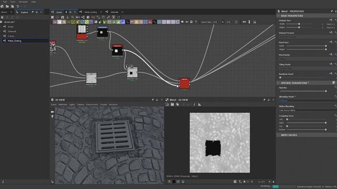Toggle Pixel Size inheritance button
The image size is (337, 189).
pos(331,42)
